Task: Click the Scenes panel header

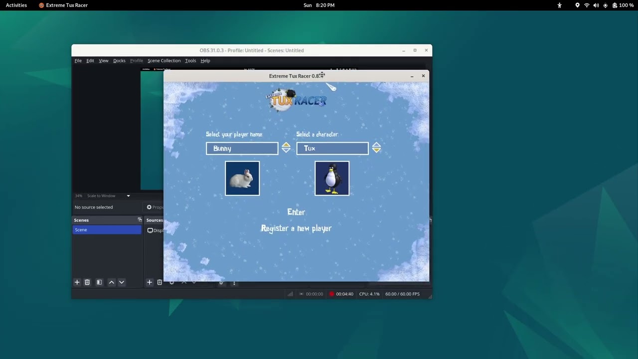Action: (107, 220)
